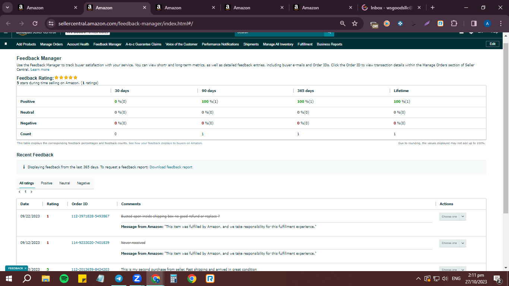Open Add Products in the navigation bar

pos(26,44)
